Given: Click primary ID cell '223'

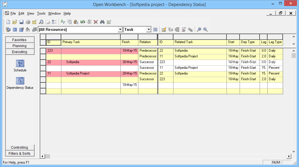Looking at the screenshot, I should 53,51.
